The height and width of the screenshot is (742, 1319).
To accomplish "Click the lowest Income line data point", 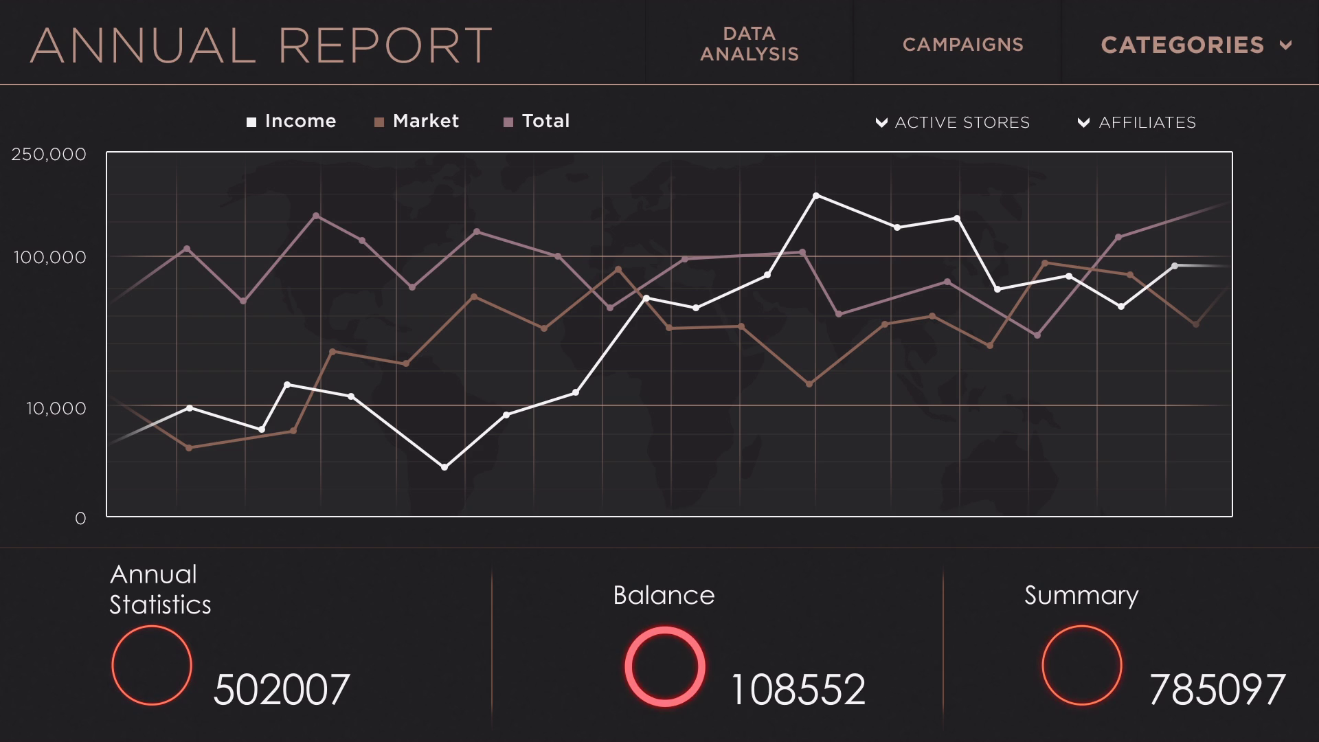I will (444, 467).
